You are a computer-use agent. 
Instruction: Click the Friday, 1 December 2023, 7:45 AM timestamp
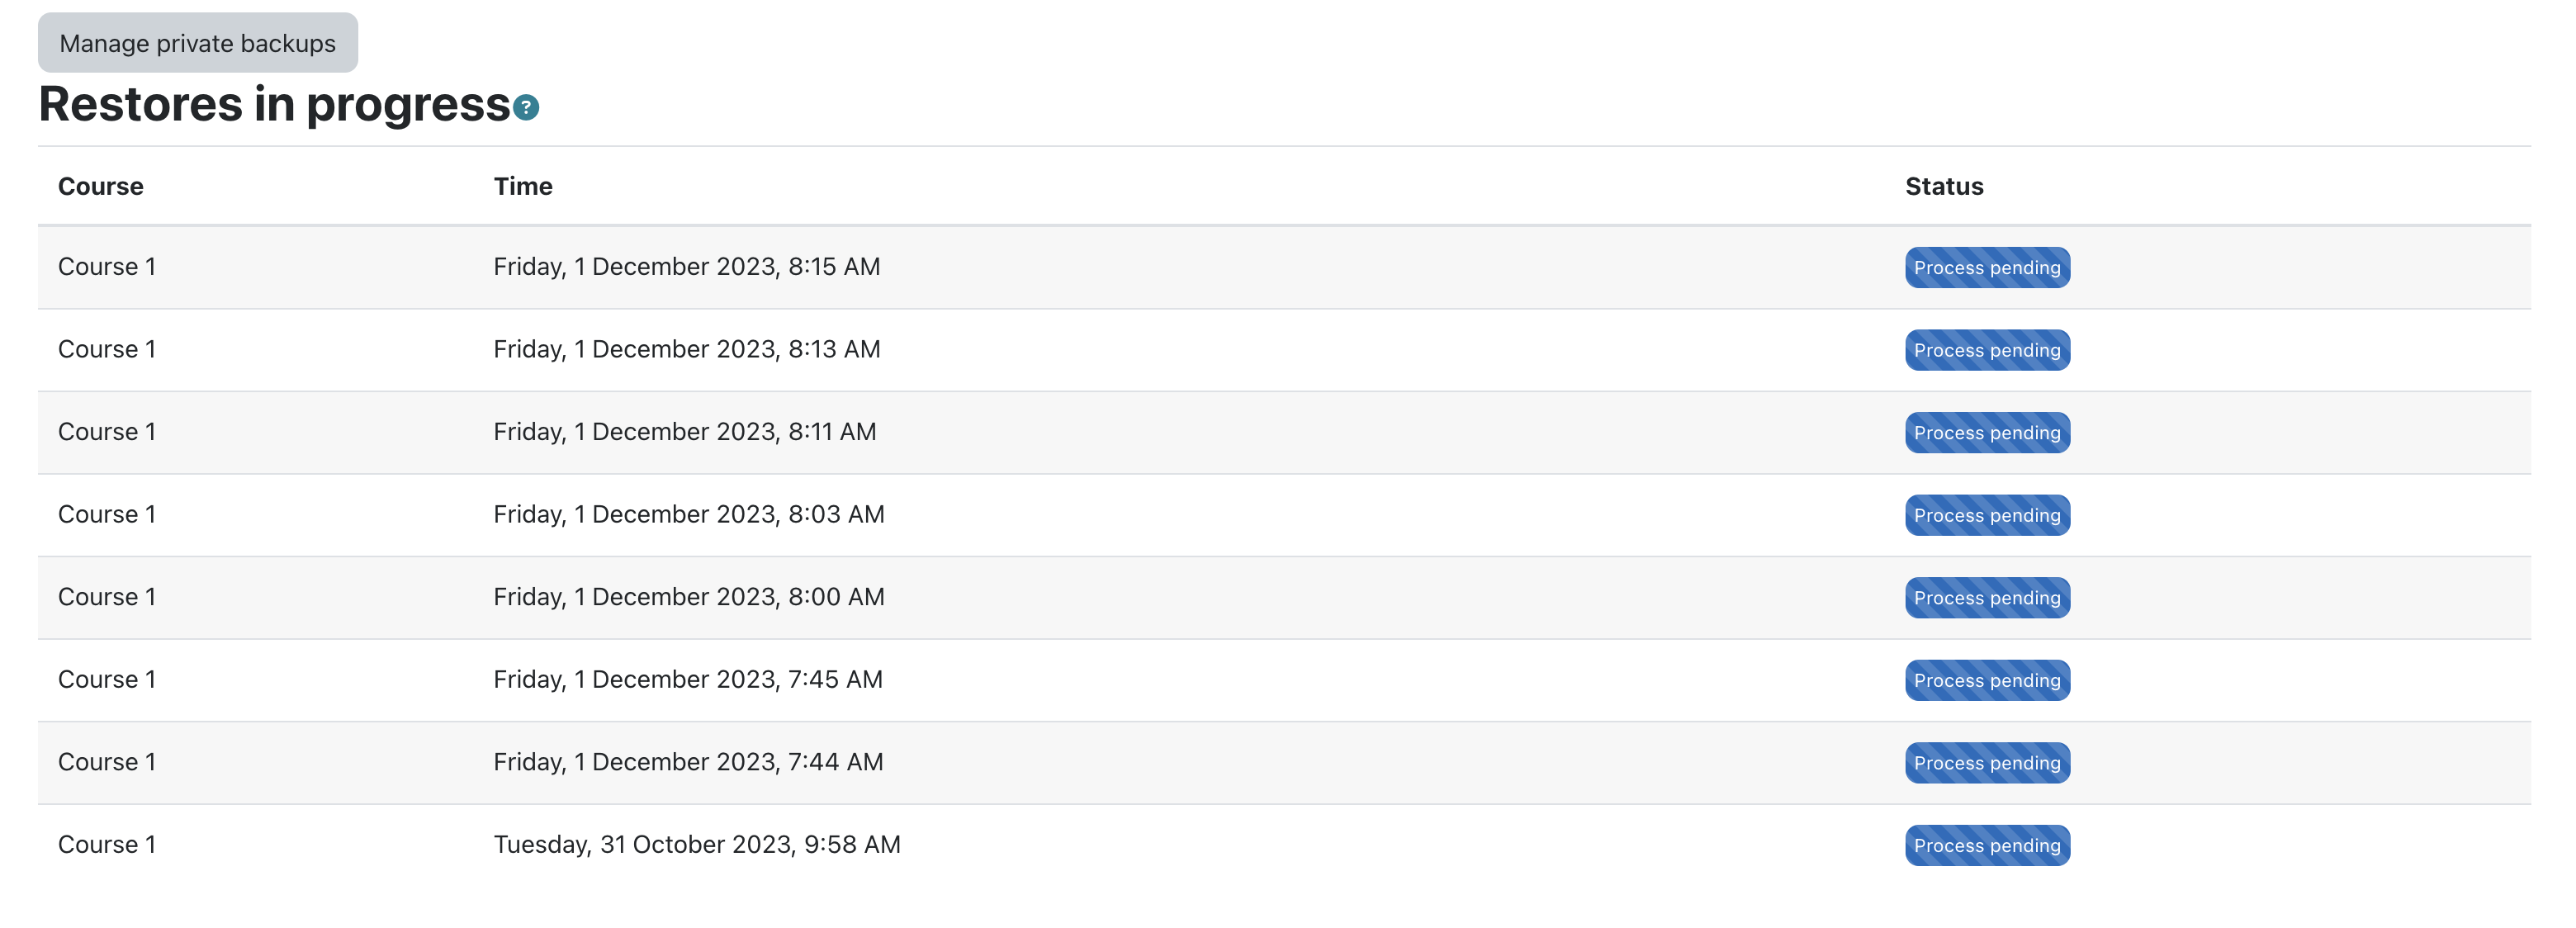click(688, 680)
